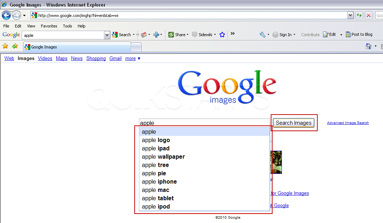Click the grayed Contribute toolbar button
Image resolution: width=383 pixels, height=223 pixels.
[310, 35]
